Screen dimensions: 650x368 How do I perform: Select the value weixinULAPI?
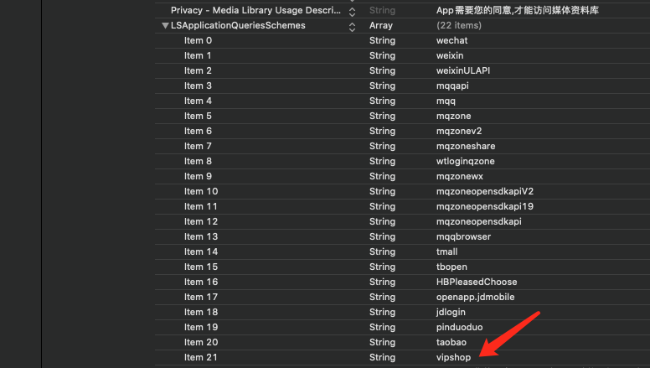(x=463, y=71)
